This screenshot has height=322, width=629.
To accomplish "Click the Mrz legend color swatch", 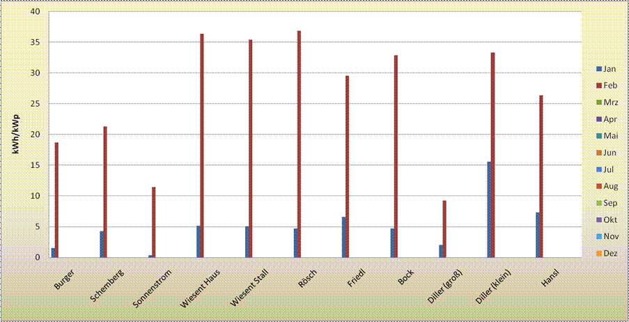I will click(x=599, y=102).
